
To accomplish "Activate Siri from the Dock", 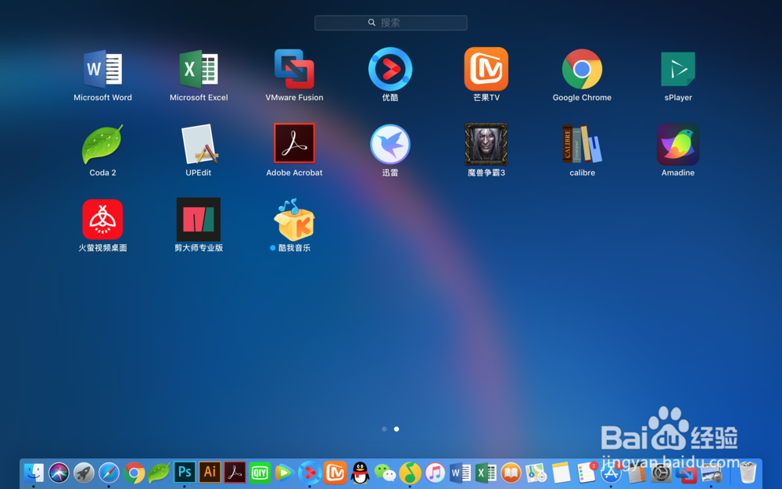I will (59, 472).
